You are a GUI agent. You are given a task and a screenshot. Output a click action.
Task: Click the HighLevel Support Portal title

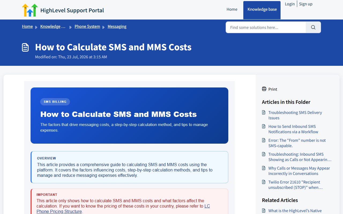[x=72, y=10]
